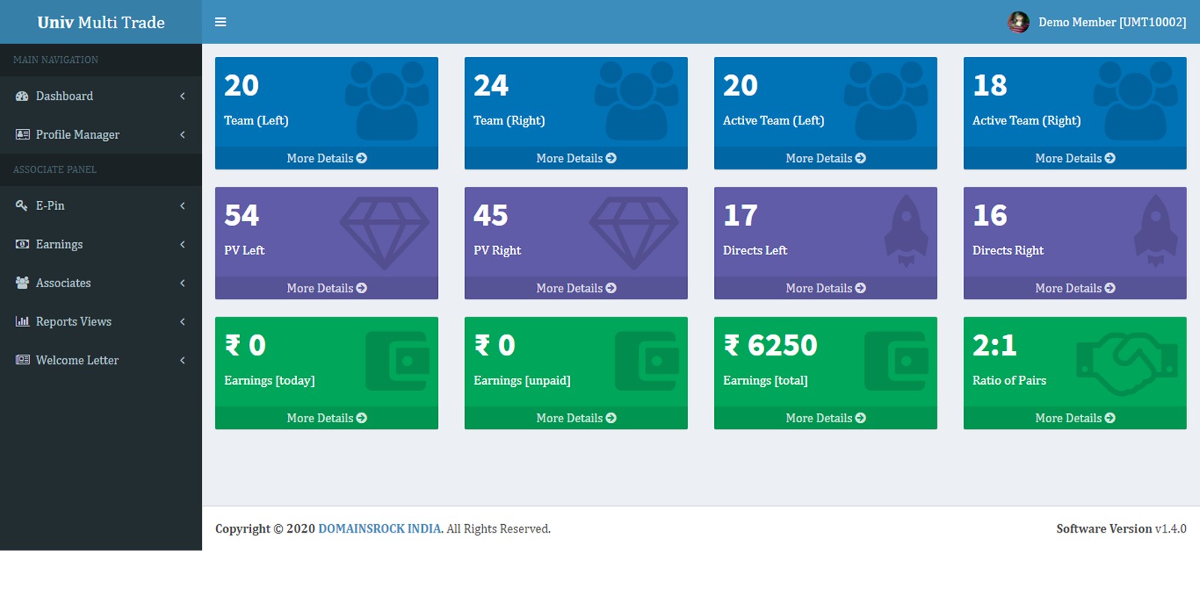Click the Directs Left value 17

tap(740, 215)
